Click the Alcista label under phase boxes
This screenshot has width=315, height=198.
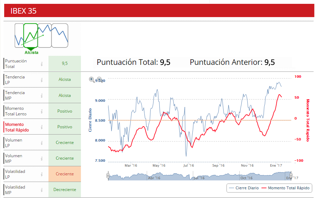(x=31, y=52)
